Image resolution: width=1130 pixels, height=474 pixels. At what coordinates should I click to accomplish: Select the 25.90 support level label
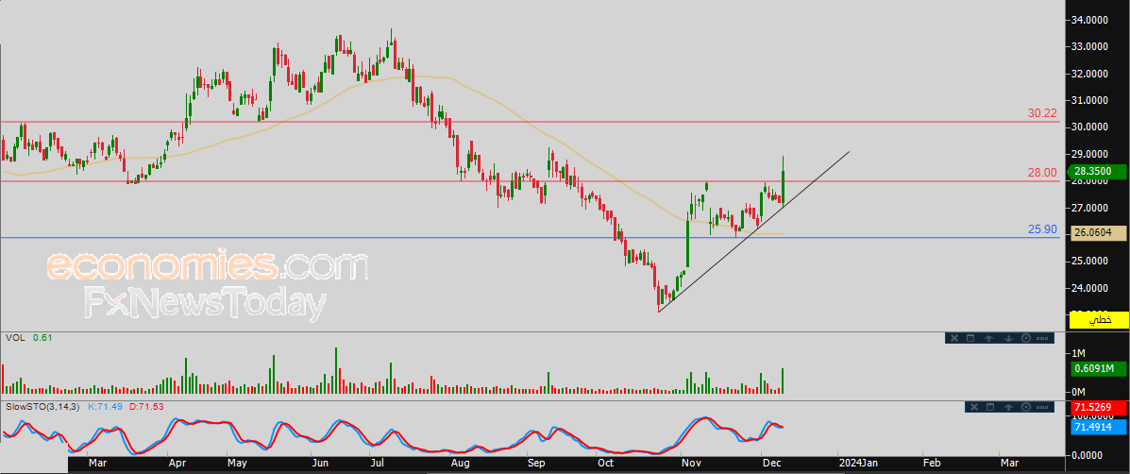point(1042,229)
